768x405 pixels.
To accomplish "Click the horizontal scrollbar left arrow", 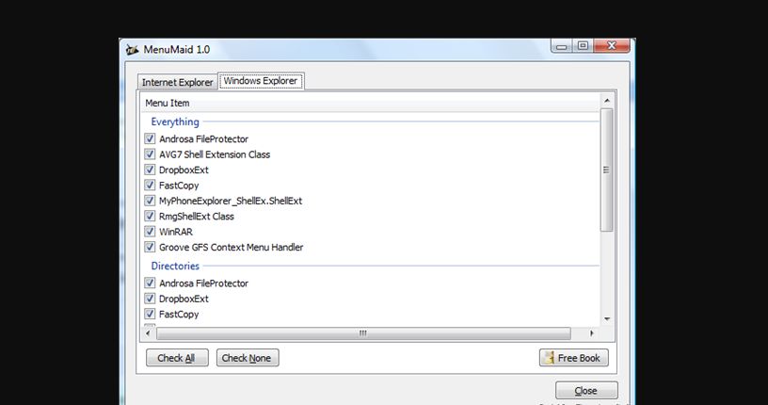I will pyautogui.click(x=148, y=333).
